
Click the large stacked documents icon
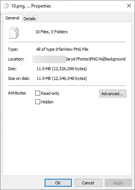14,33
